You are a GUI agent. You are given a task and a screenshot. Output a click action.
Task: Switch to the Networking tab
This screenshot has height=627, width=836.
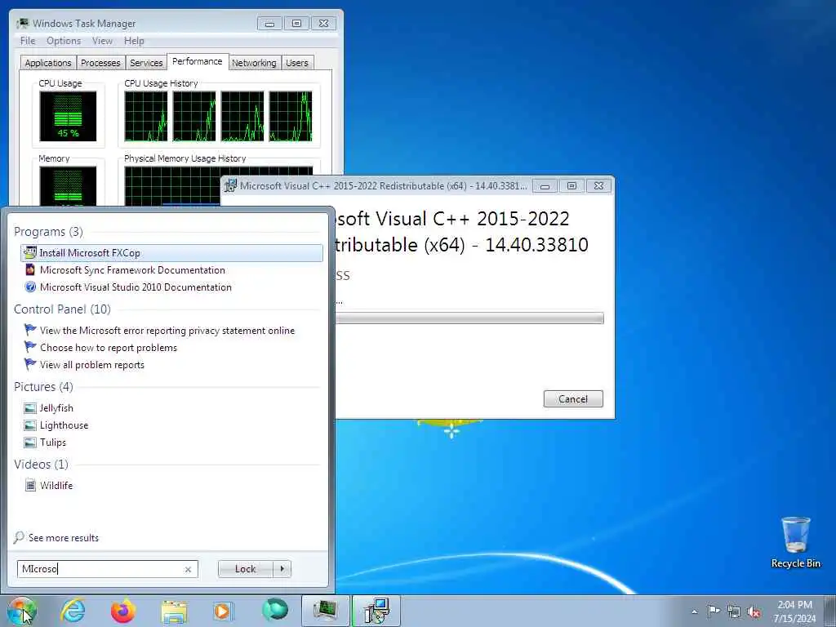pyautogui.click(x=254, y=62)
